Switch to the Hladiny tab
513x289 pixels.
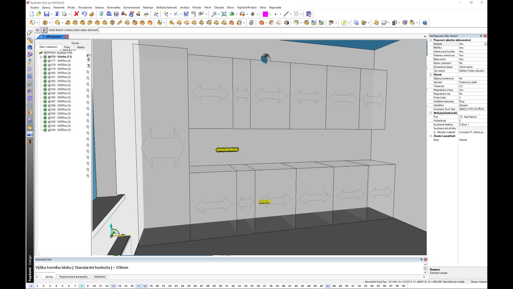pyautogui.click(x=81, y=47)
